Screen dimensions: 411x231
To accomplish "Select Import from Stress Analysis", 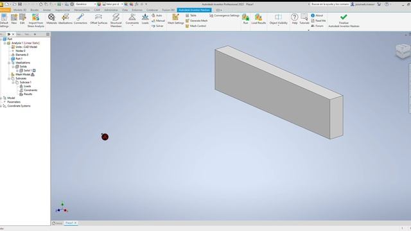I will coord(36,21).
